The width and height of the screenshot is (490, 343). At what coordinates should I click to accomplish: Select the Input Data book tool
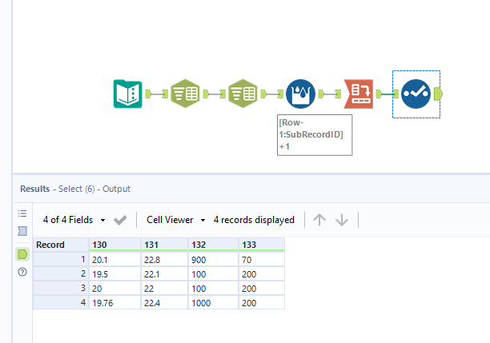[x=127, y=94]
